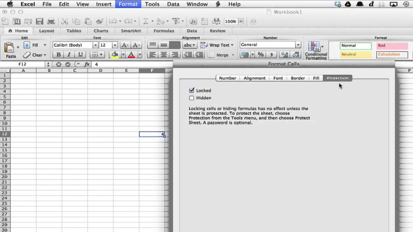Viewport: 413px width, 232px height.
Task: Click the Increase indent icon
Action: (199, 55)
